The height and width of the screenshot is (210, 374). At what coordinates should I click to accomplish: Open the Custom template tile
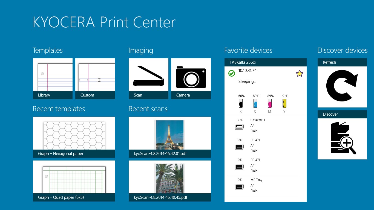pos(95,79)
